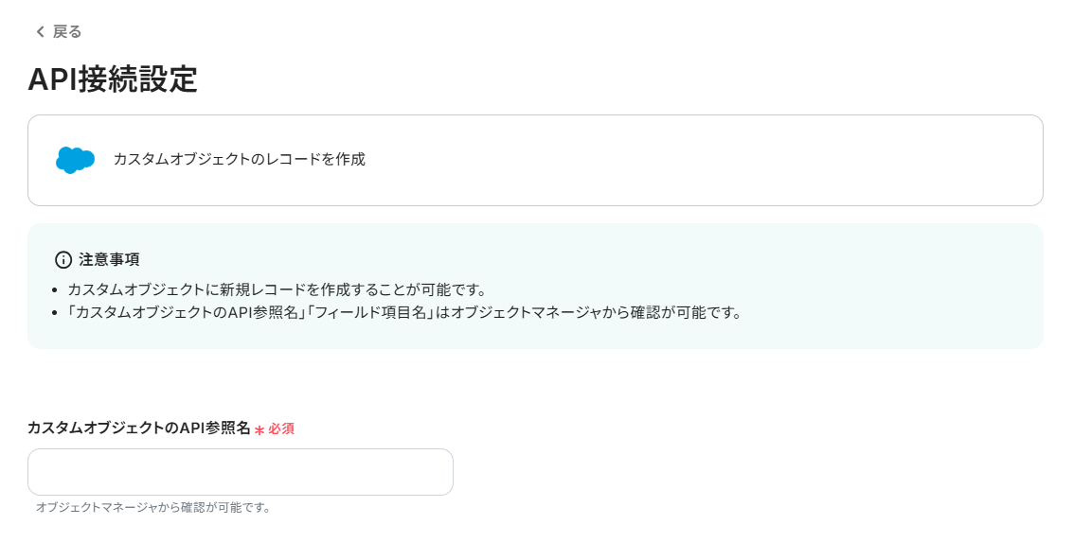Click the Salesforce cloud logo

[75, 160]
